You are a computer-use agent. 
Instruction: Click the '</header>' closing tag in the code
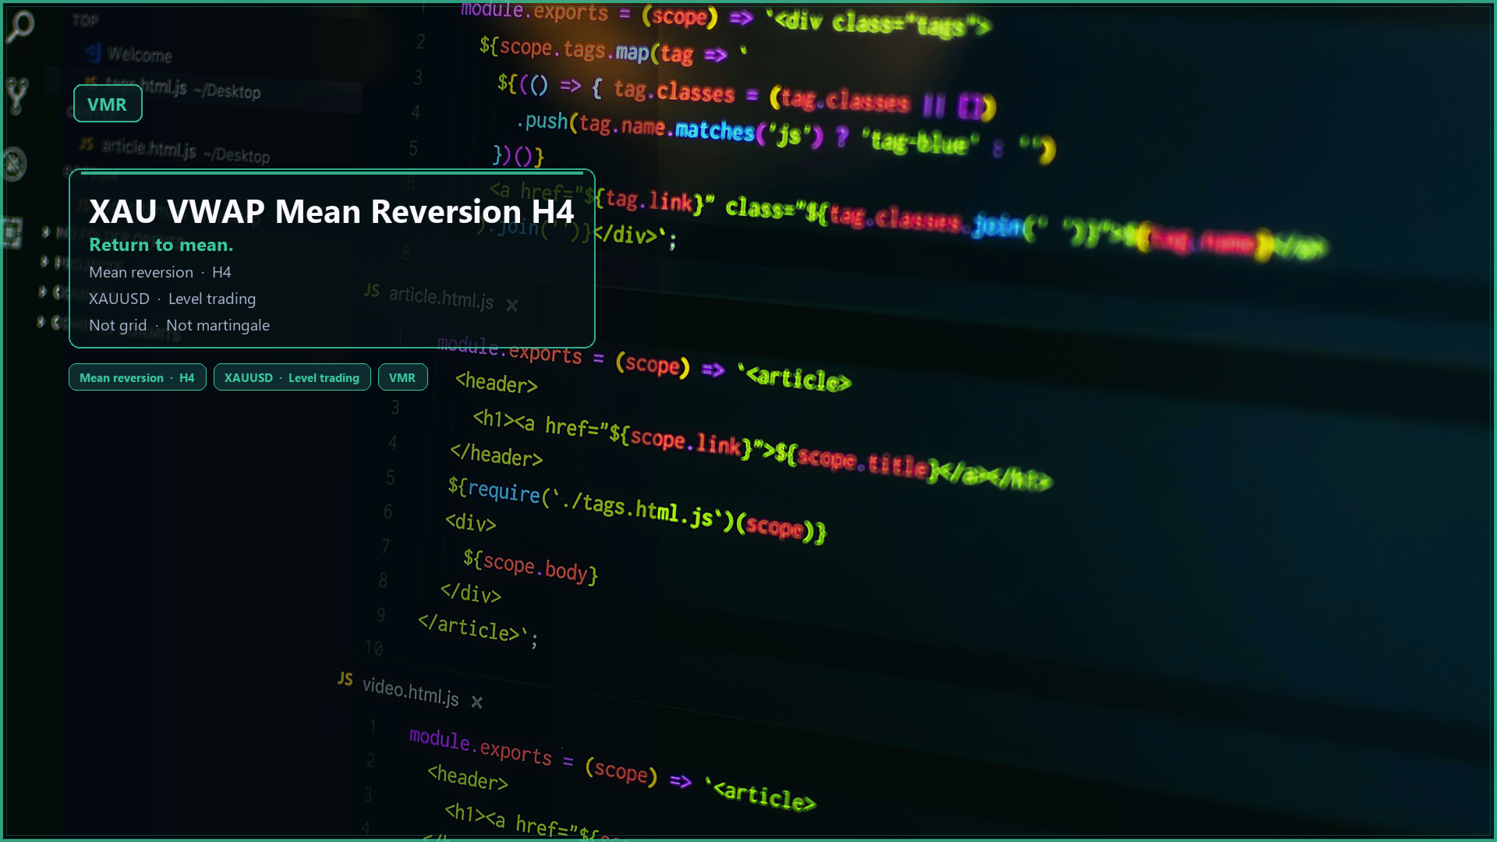pyautogui.click(x=496, y=455)
